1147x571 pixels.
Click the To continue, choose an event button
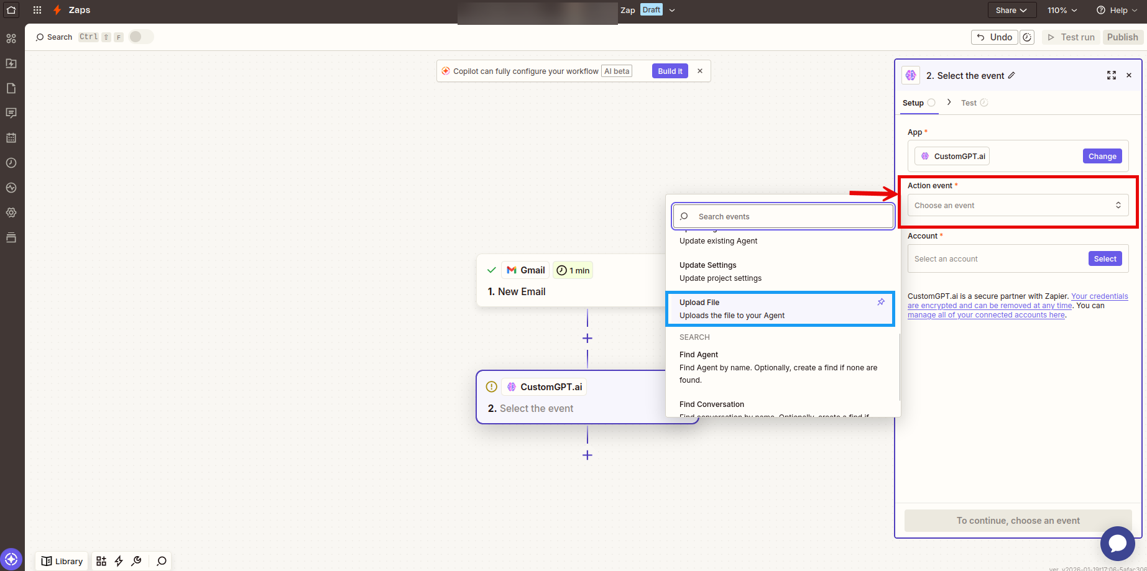(x=1018, y=521)
